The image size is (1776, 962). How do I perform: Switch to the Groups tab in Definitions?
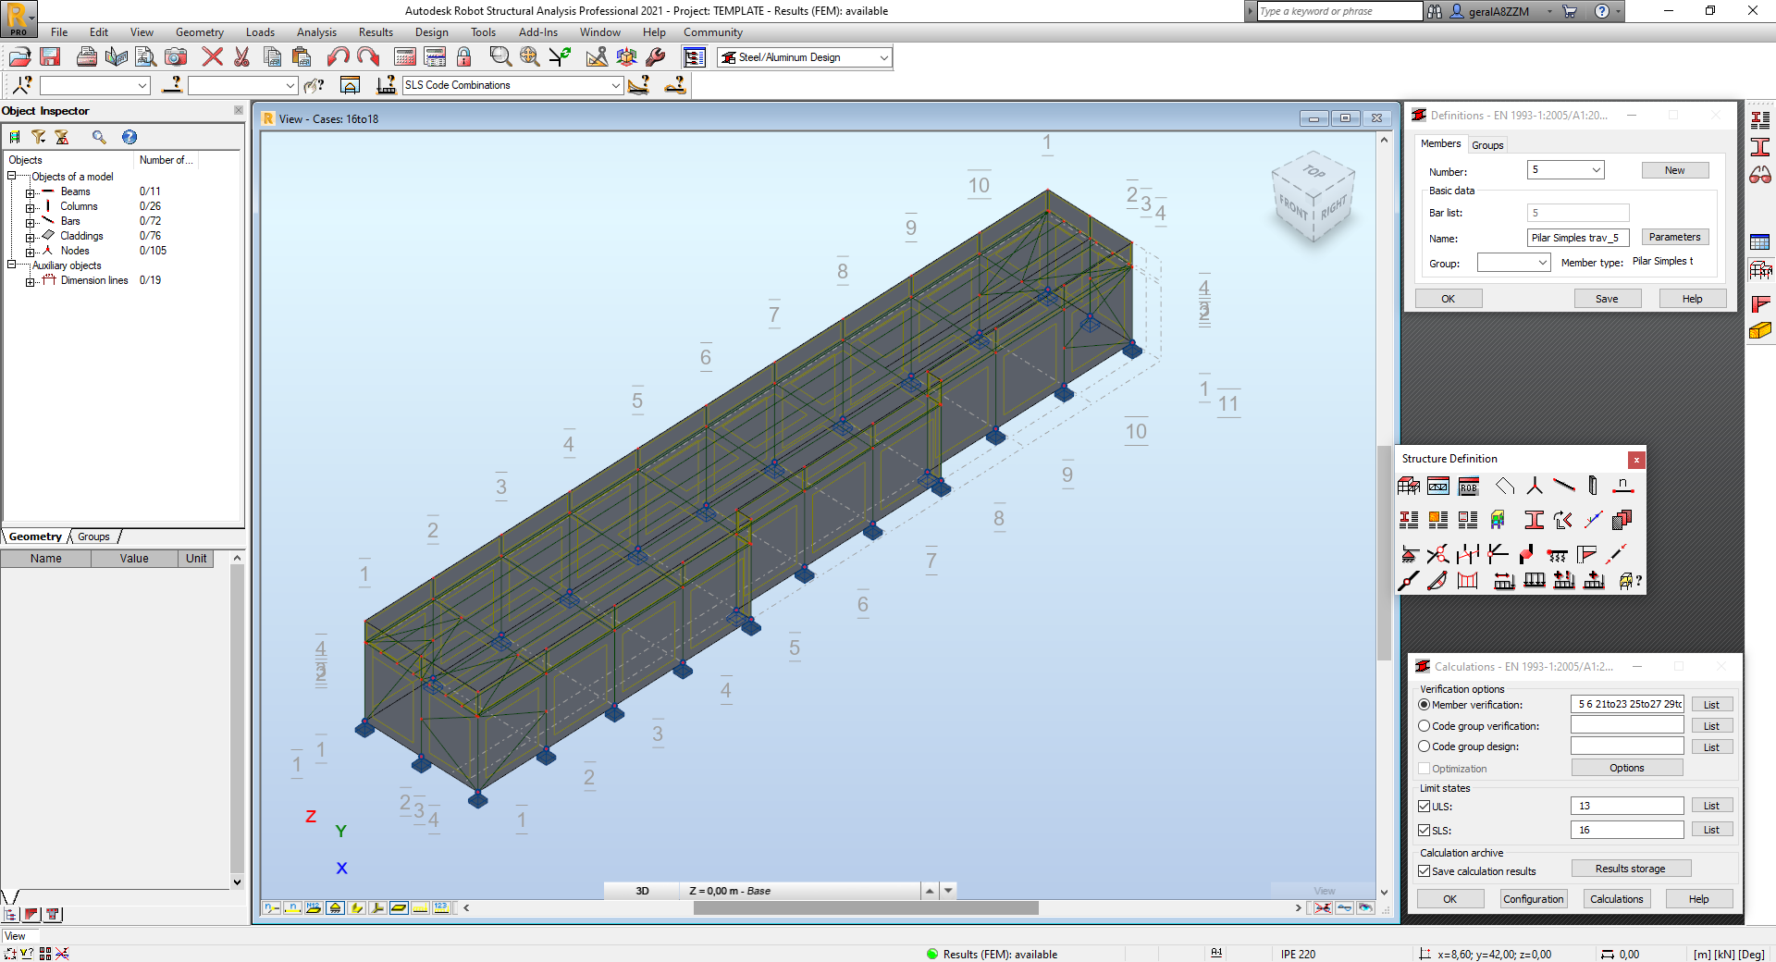click(x=1487, y=145)
